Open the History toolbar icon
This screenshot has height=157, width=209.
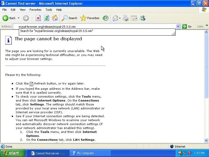(106, 18)
